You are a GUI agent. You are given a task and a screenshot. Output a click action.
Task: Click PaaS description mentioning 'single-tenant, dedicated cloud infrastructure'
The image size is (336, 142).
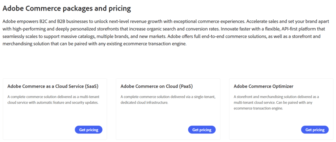168,100
